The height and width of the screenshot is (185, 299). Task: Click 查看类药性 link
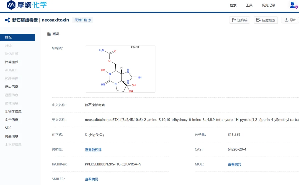click(x=93, y=150)
